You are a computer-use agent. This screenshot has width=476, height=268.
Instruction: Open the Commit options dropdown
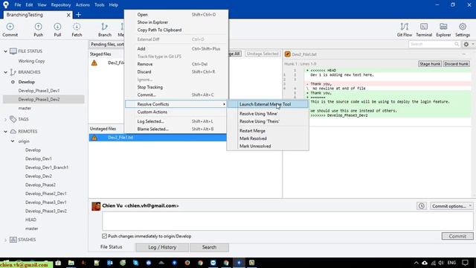click(451, 206)
